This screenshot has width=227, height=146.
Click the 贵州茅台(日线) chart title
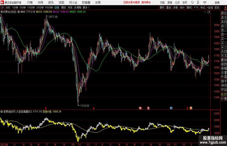point(8,12)
